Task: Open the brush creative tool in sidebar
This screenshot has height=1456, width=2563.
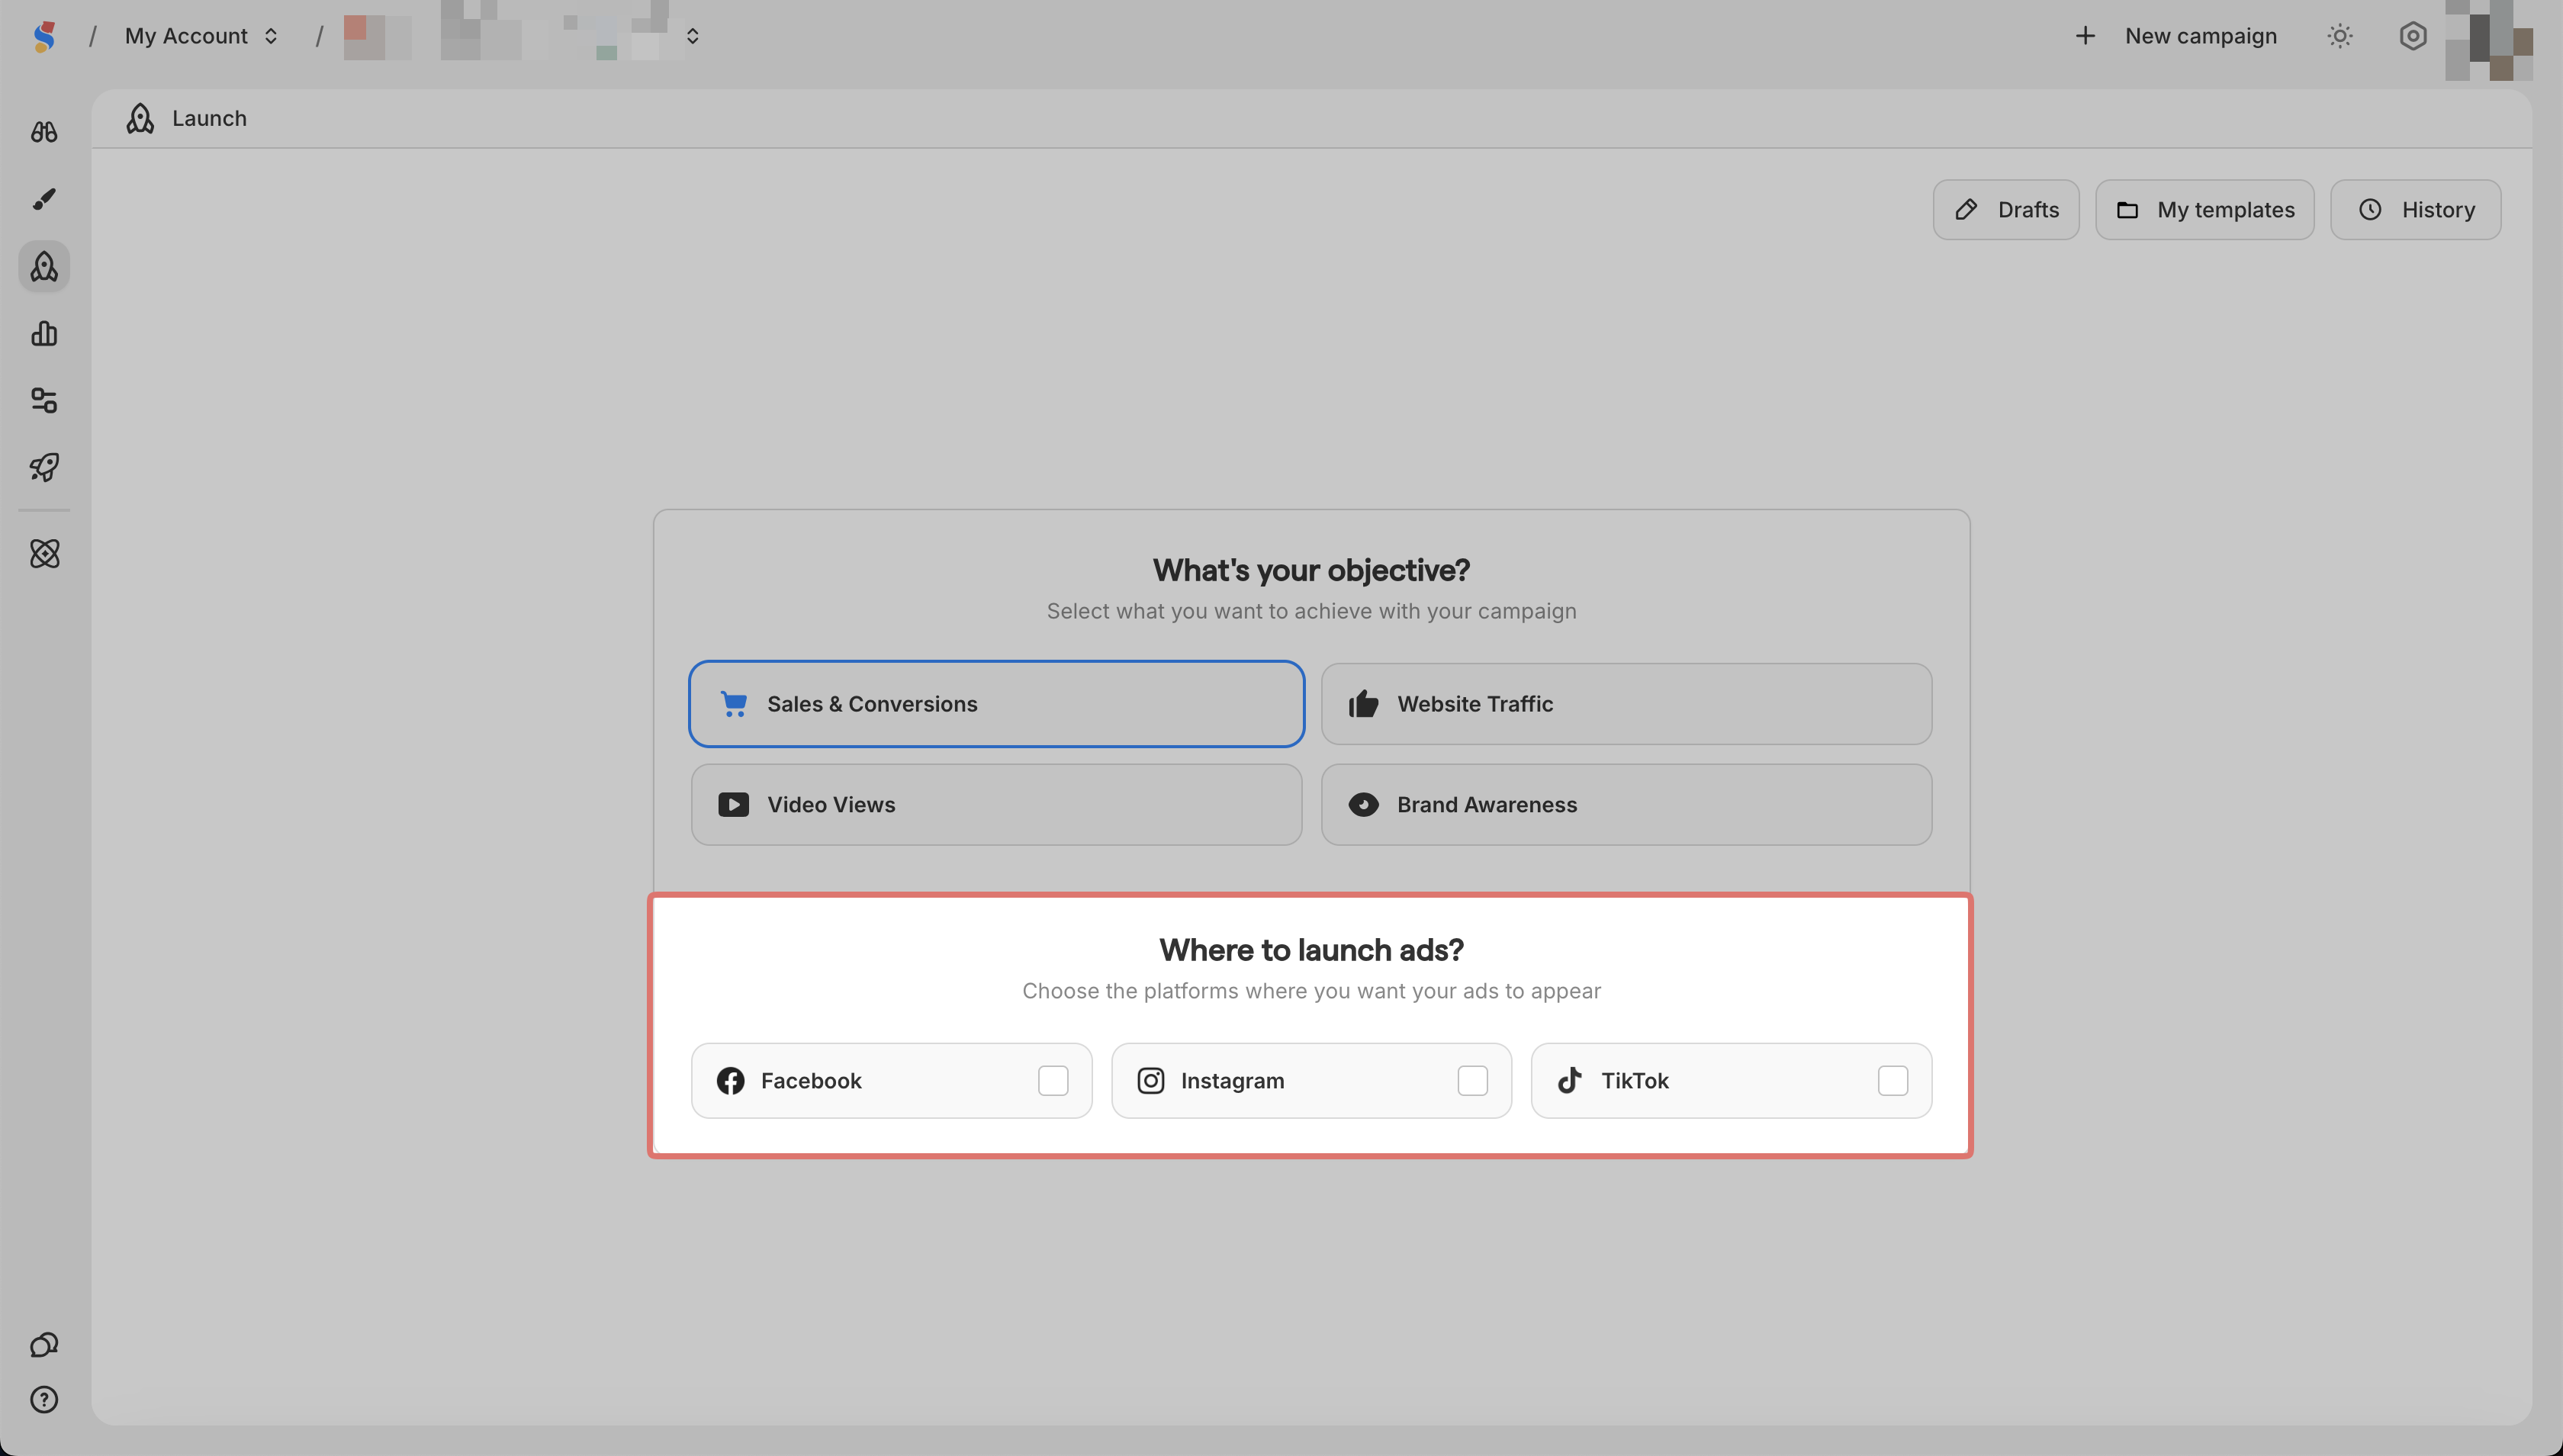Action: pos(44,199)
